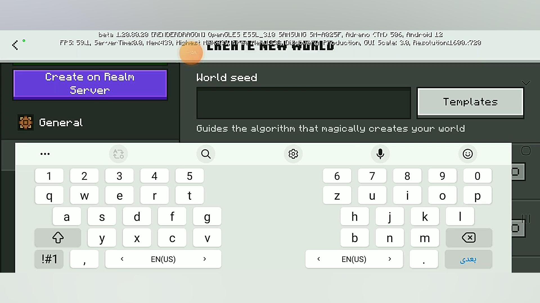This screenshot has width=540, height=303.
Task: Tap the letter v key
Action: pos(207,238)
